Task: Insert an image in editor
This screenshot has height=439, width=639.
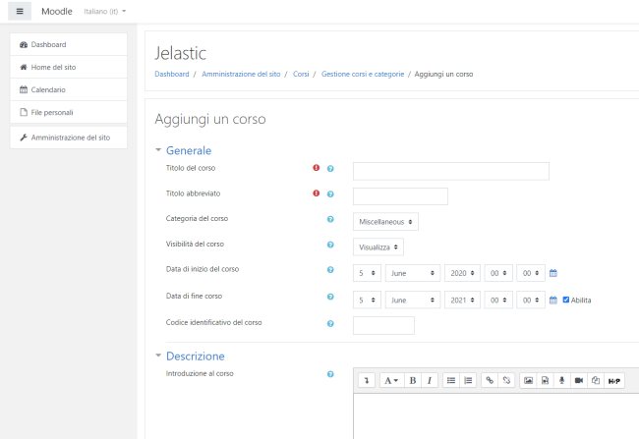Action: (x=528, y=380)
